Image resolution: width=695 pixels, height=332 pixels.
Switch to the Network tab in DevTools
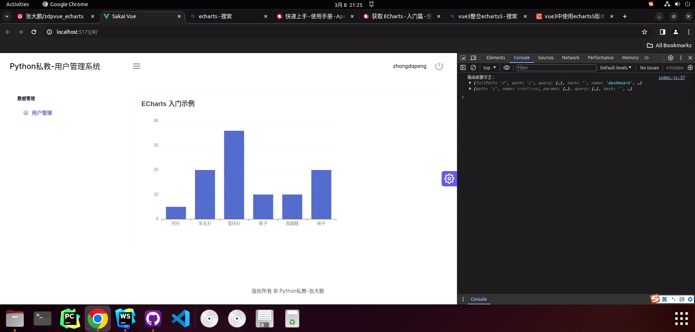570,58
